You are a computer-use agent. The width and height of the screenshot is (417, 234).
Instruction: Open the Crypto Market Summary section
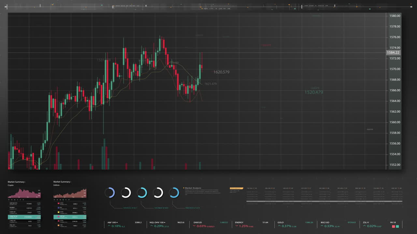click(16, 182)
